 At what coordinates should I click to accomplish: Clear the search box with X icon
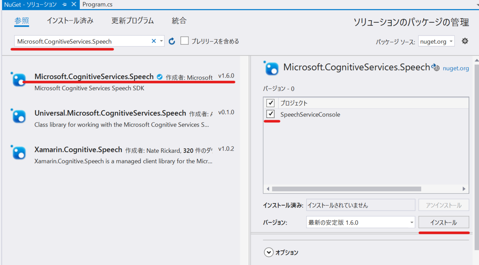click(154, 41)
